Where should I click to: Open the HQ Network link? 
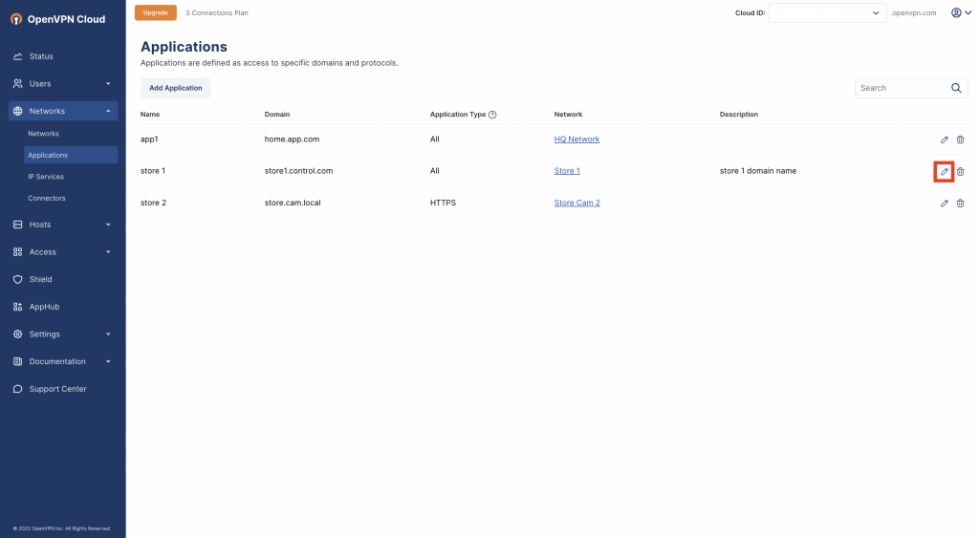[577, 140]
